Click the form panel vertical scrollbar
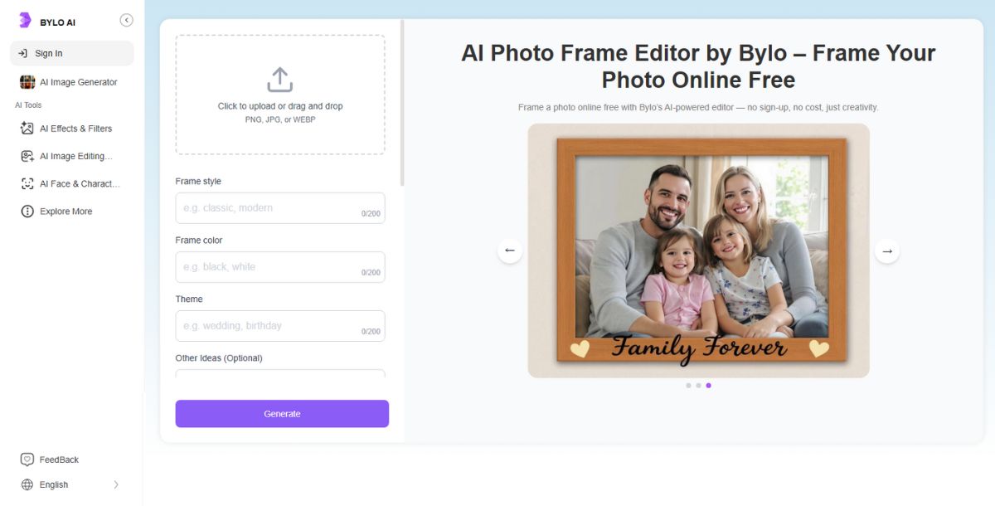Viewport: 995px width, 506px height. point(402,103)
